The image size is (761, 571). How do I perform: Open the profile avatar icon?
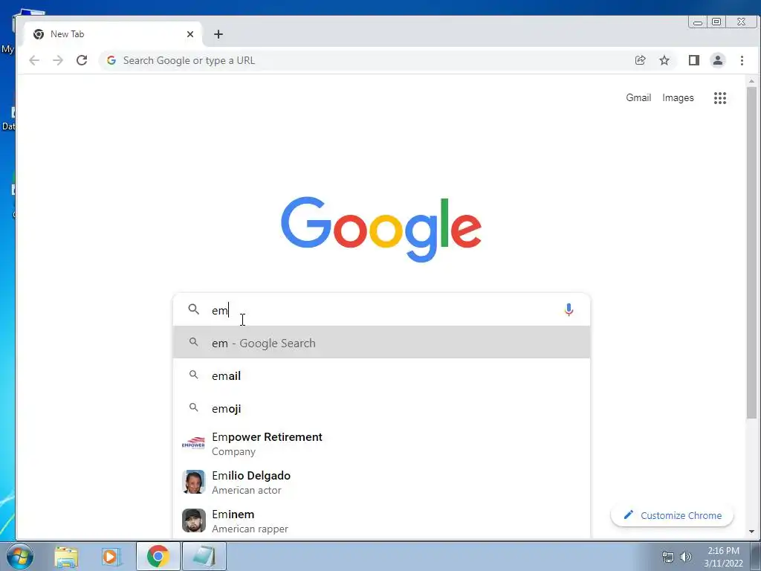coord(718,60)
